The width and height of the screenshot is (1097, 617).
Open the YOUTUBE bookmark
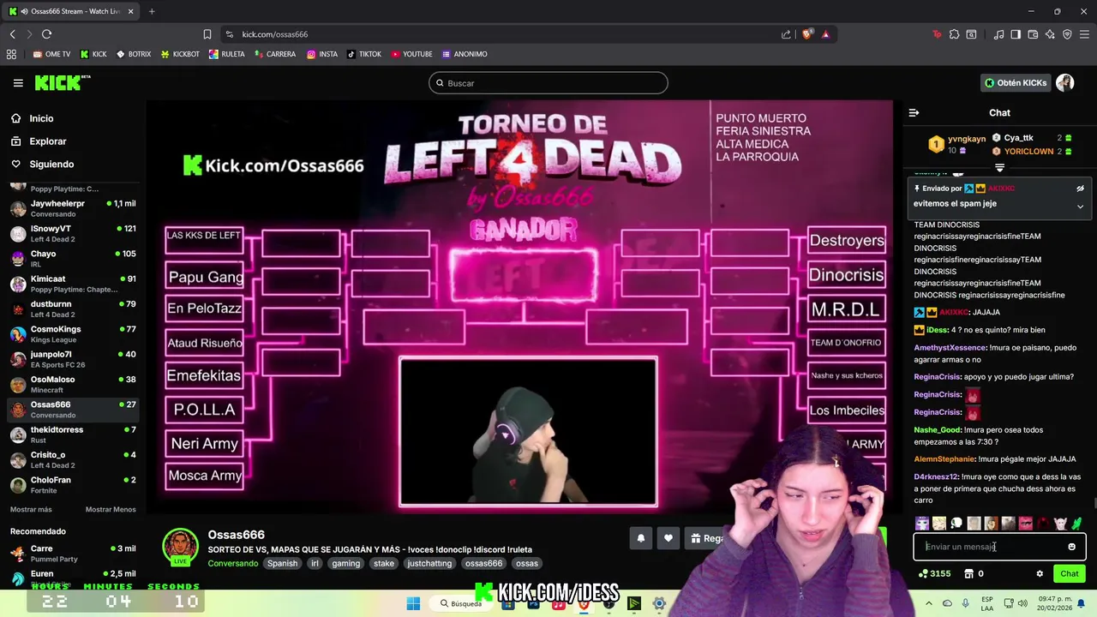pyautogui.click(x=411, y=54)
